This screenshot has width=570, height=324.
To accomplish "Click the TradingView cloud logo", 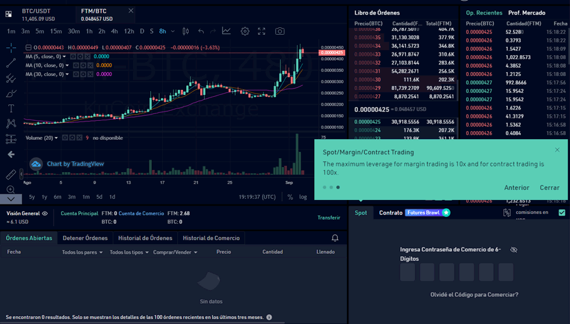I will pyautogui.click(x=36, y=164).
